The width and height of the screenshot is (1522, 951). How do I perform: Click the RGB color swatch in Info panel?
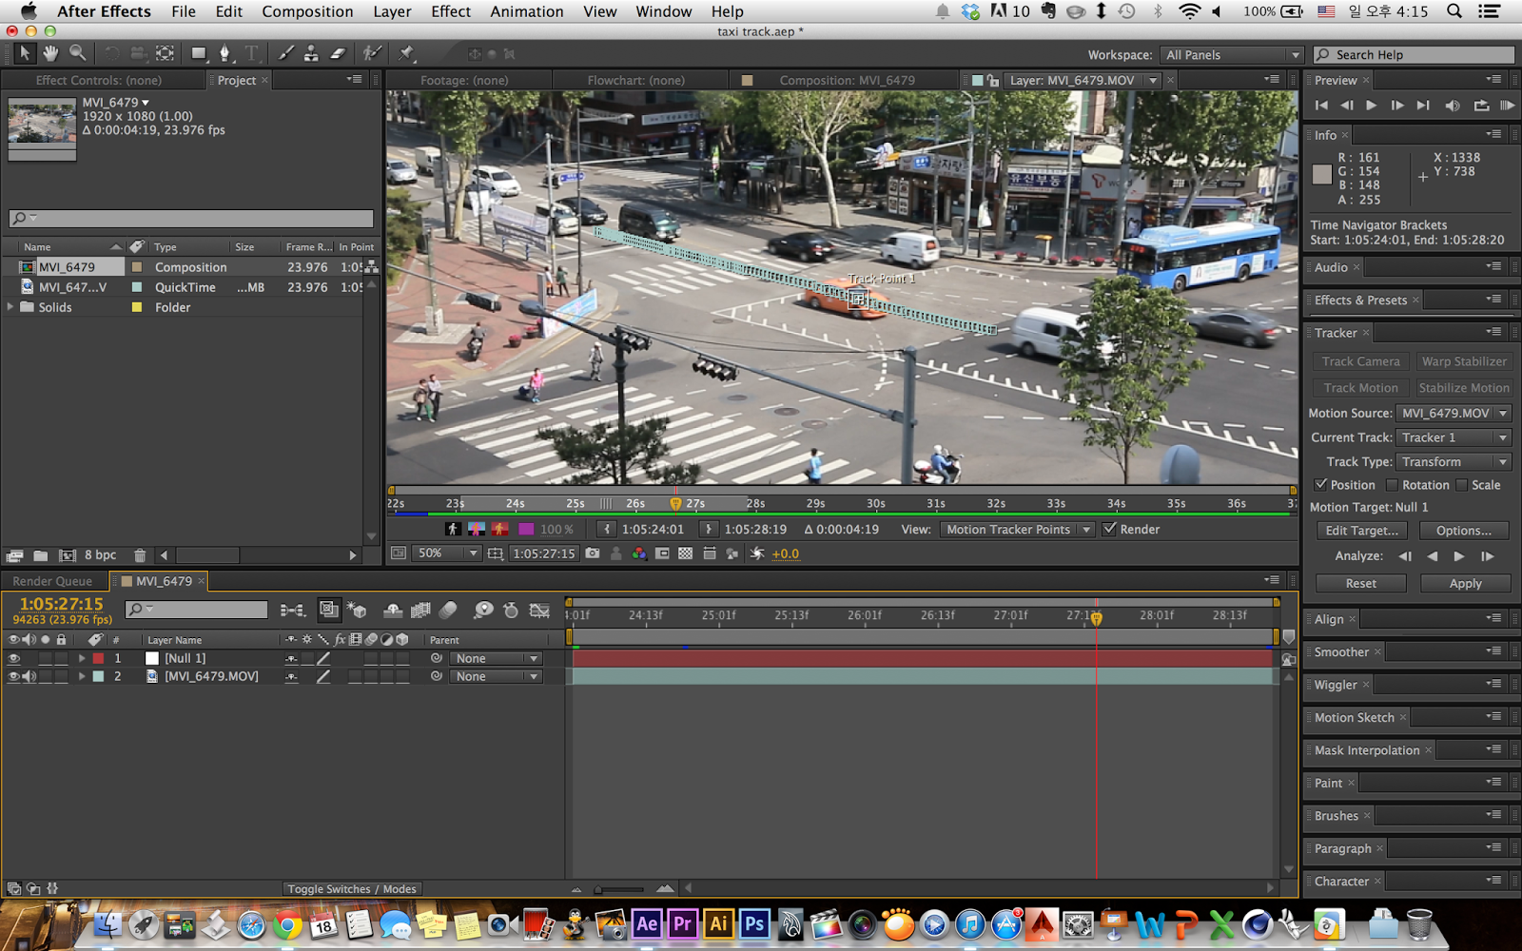click(1321, 174)
